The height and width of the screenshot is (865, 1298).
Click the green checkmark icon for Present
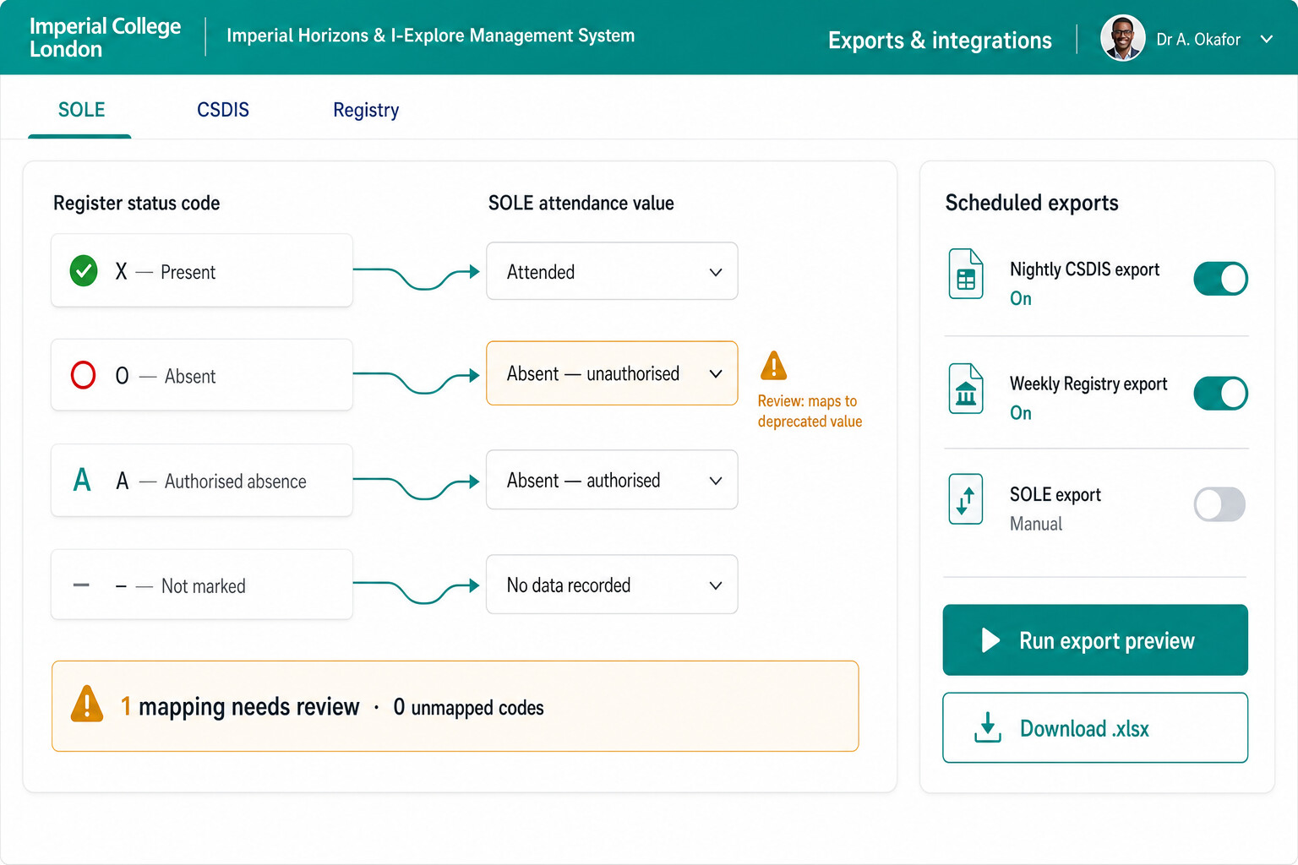tap(83, 271)
